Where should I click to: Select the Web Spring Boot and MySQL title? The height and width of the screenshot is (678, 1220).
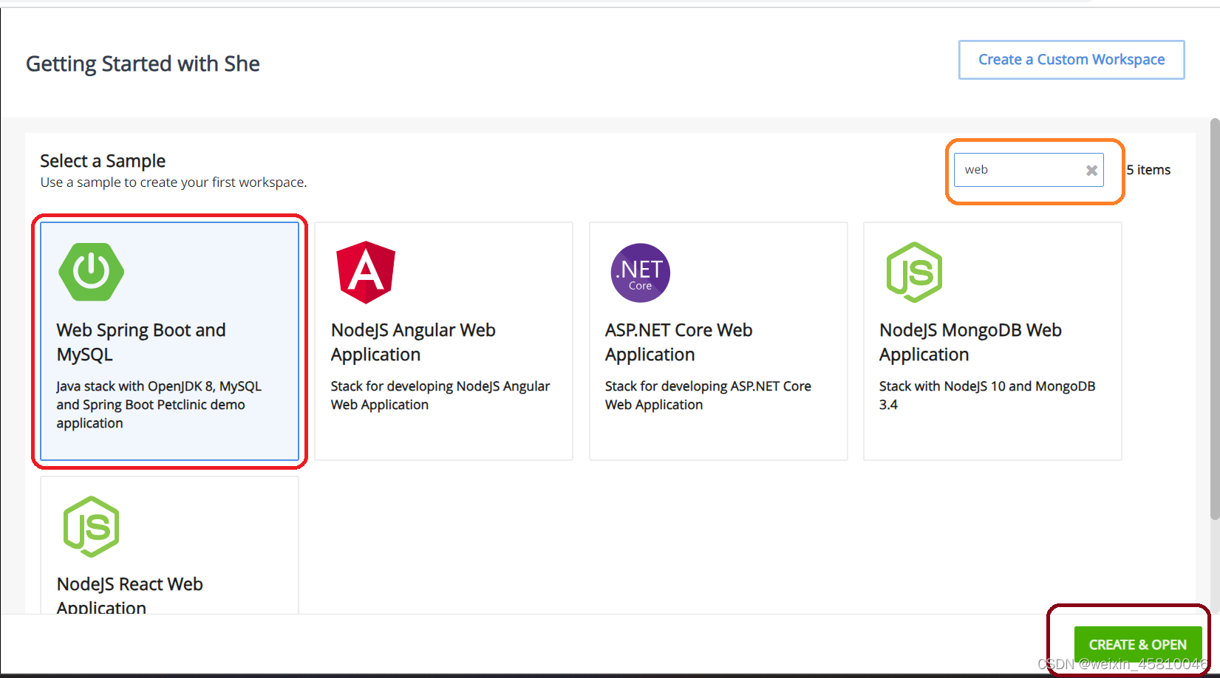(x=141, y=342)
